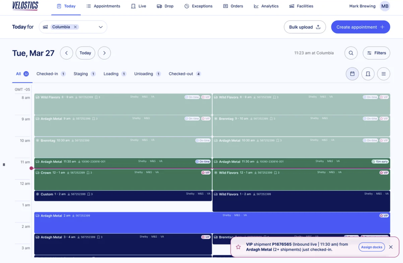Image resolution: width=403 pixels, height=263 pixels.
Task: Switch to list view icon
Action: point(384,74)
